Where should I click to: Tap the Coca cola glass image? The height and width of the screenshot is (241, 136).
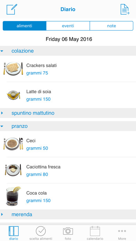(14, 196)
